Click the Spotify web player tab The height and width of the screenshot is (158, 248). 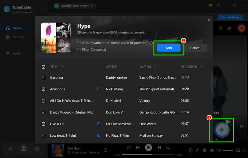pos(74,6)
